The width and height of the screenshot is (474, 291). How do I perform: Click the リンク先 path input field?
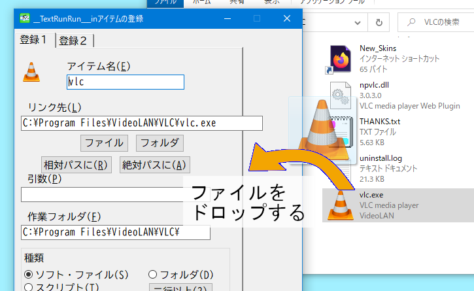(142, 123)
